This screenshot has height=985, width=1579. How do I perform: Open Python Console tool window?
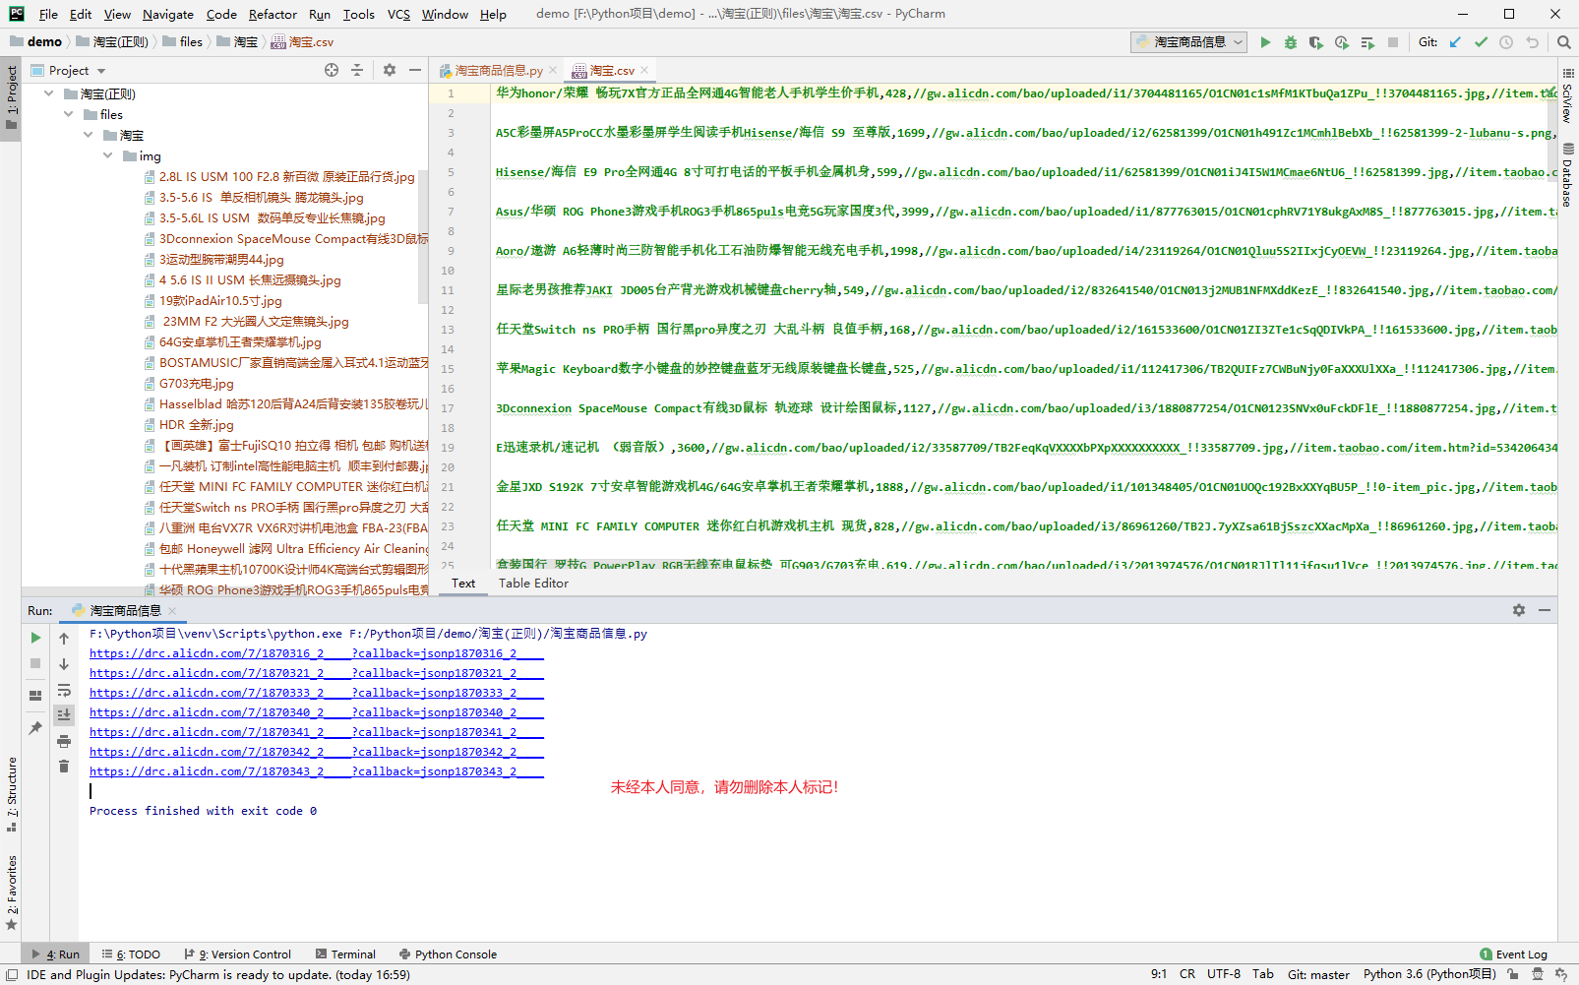pyautogui.click(x=449, y=954)
